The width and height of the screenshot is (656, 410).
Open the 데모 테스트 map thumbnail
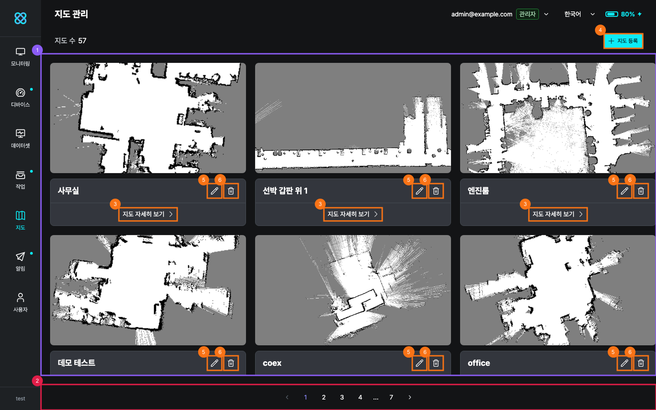click(148, 290)
